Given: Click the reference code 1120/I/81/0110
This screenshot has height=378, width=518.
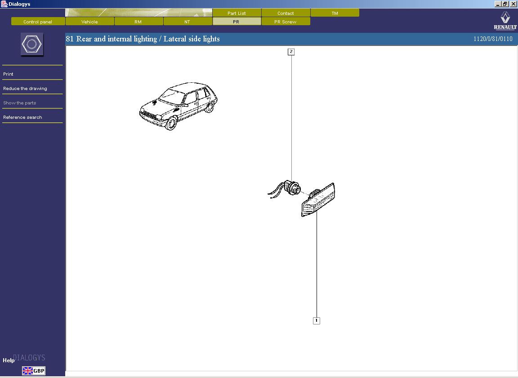Looking at the screenshot, I should (493, 39).
